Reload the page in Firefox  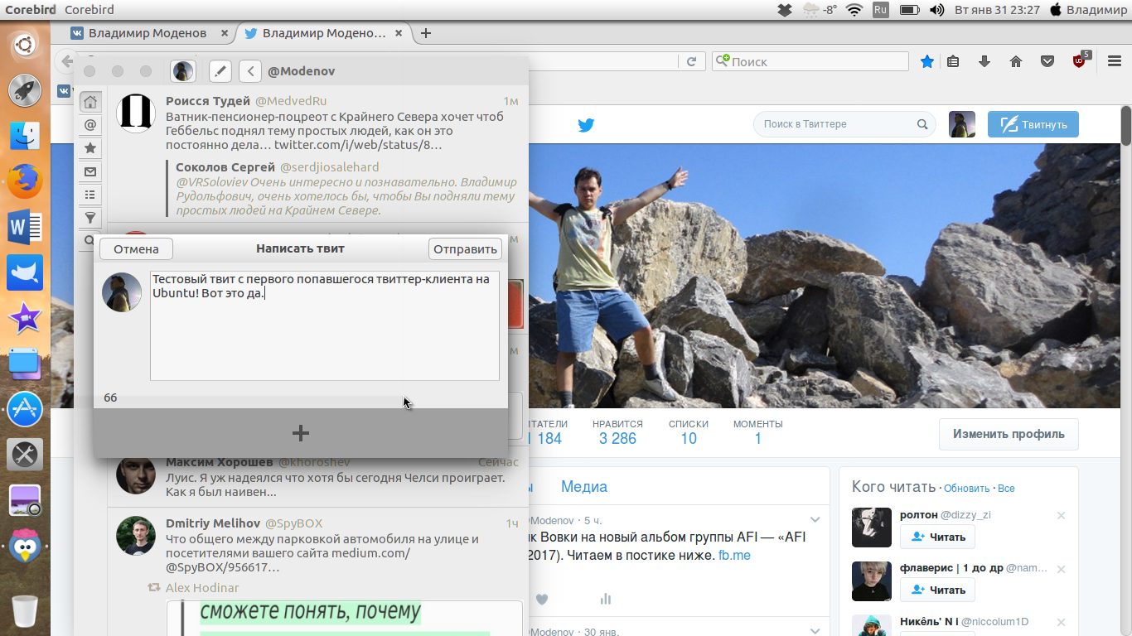click(x=690, y=61)
